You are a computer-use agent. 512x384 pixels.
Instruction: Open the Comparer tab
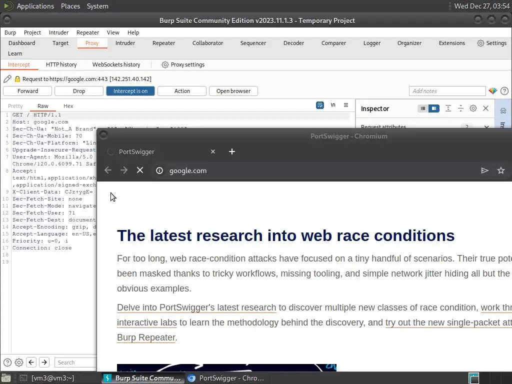coord(333,43)
